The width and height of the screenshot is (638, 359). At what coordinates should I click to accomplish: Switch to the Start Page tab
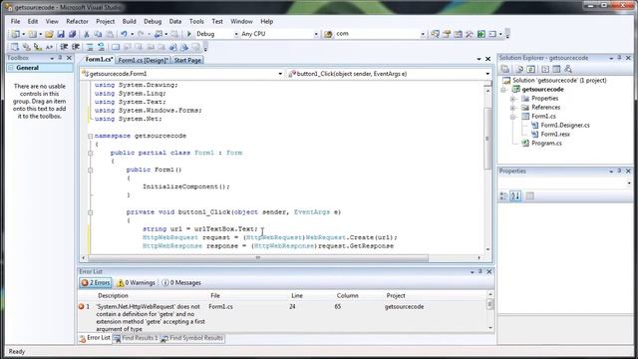(x=187, y=60)
